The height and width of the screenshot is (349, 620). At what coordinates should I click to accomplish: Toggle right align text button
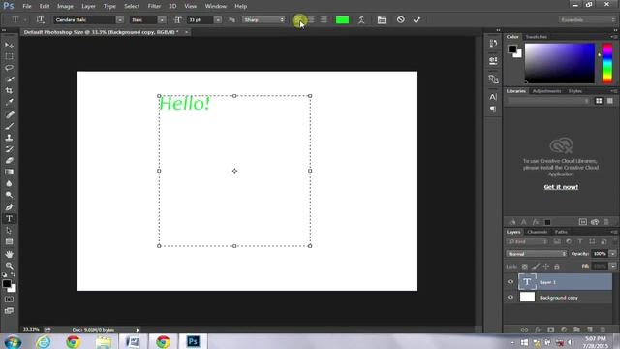tap(324, 19)
